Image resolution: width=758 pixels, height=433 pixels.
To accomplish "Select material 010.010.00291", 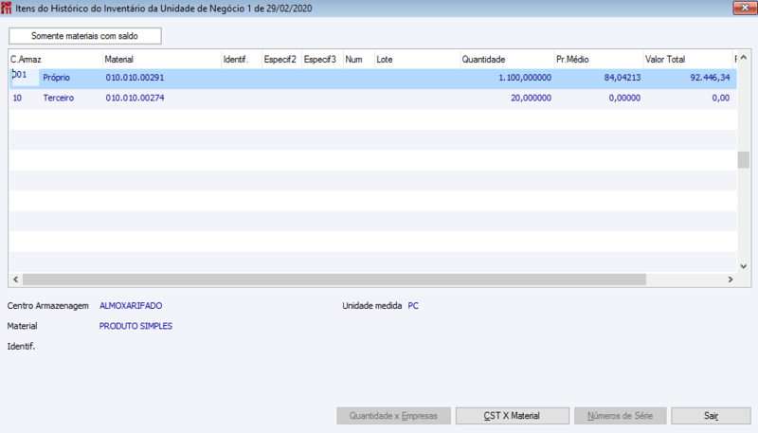I will 135,78.
